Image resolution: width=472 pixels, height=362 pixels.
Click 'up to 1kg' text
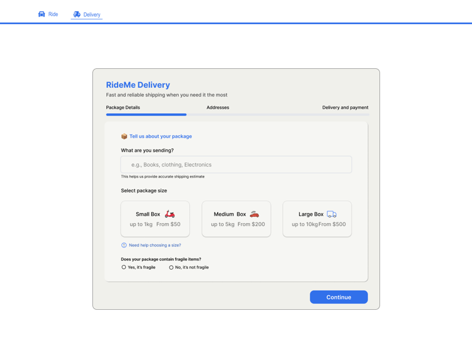(x=141, y=224)
